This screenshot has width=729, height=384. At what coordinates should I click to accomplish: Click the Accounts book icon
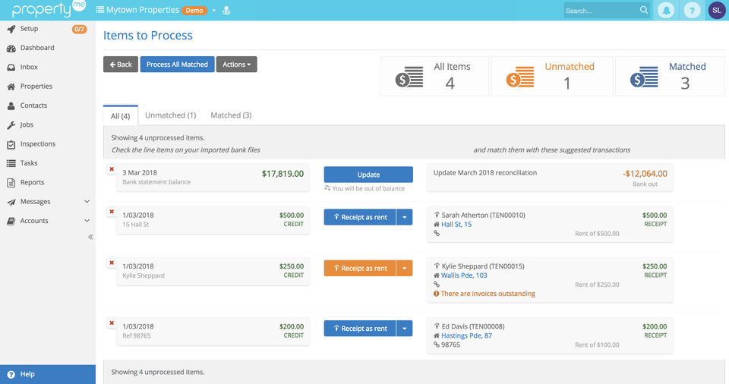[x=11, y=222]
